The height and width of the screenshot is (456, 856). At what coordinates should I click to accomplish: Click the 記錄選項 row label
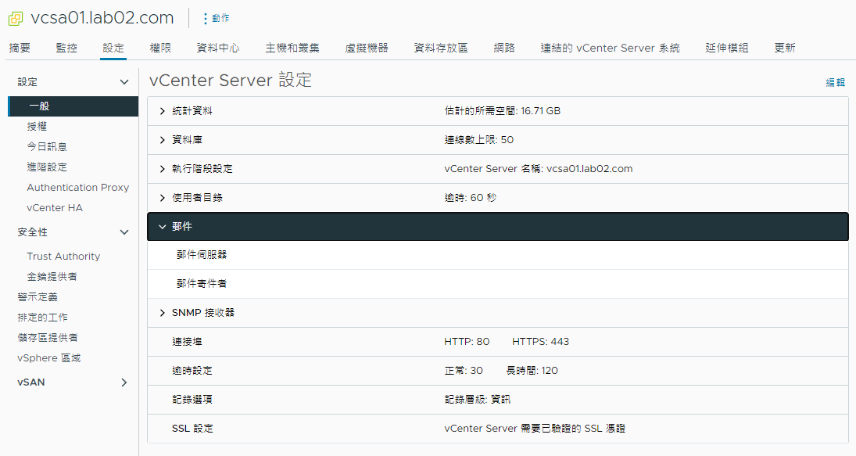(192, 400)
